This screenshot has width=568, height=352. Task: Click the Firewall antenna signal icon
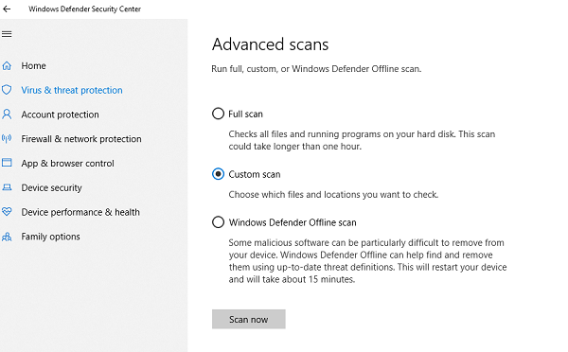pyautogui.click(x=7, y=139)
